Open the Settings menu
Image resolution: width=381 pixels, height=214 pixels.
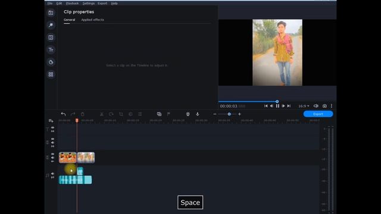click(89, 4)
